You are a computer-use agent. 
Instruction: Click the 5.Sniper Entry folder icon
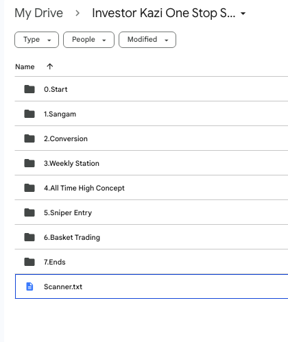pos(29,212)
